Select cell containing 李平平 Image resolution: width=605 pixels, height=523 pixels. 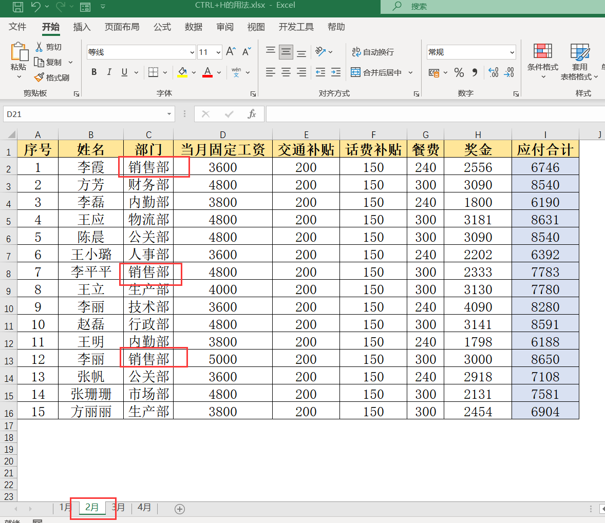(x=91, y=272)
